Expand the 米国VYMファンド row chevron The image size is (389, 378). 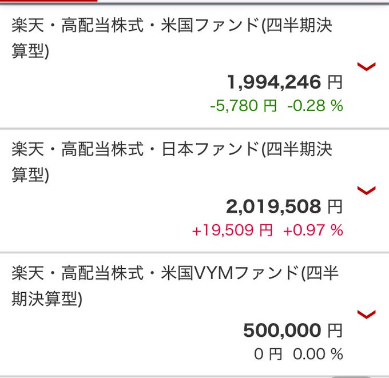(x=366, y=315)
